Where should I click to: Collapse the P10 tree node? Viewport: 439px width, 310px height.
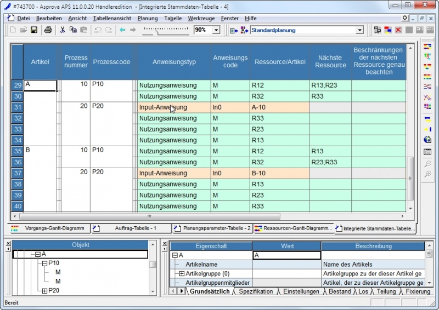[45, 263]
